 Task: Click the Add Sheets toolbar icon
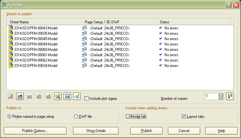[x=20, y=96]
